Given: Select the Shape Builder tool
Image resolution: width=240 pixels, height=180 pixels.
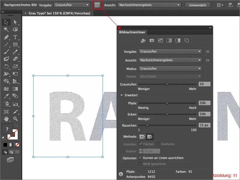Looking at the screenshot, I should click(6, 81).
